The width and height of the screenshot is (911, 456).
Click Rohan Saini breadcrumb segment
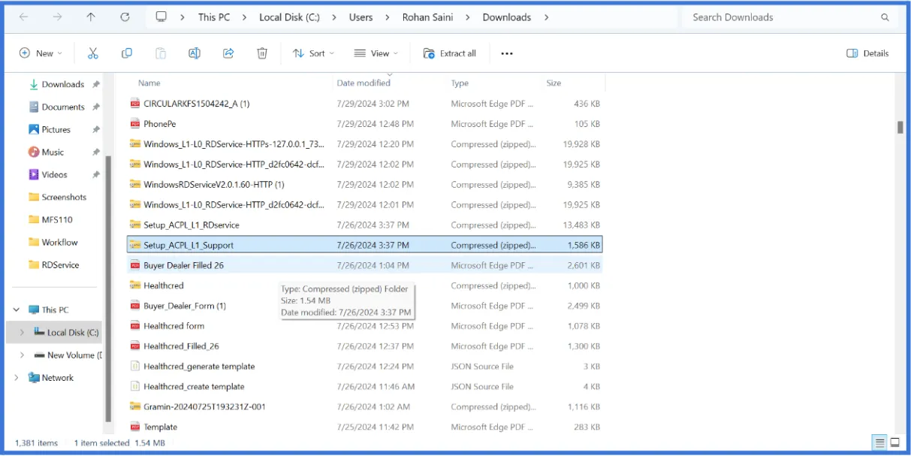(x=427, y=17)
